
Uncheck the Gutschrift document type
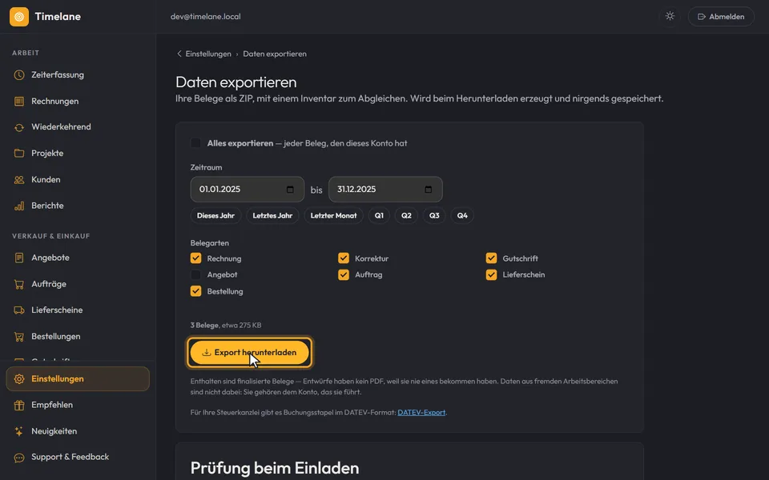491,258
